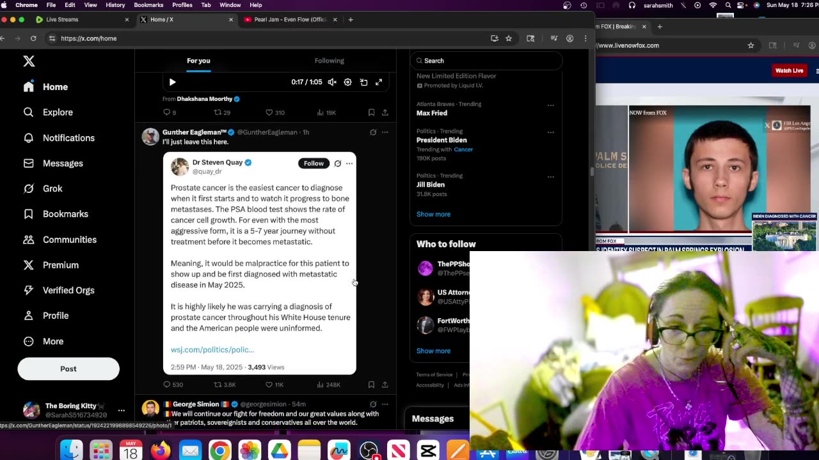Image resolution: width=819 pixels, height=460 pixels.
Task: Open Mail from the Dock
Action: point(190,451)
